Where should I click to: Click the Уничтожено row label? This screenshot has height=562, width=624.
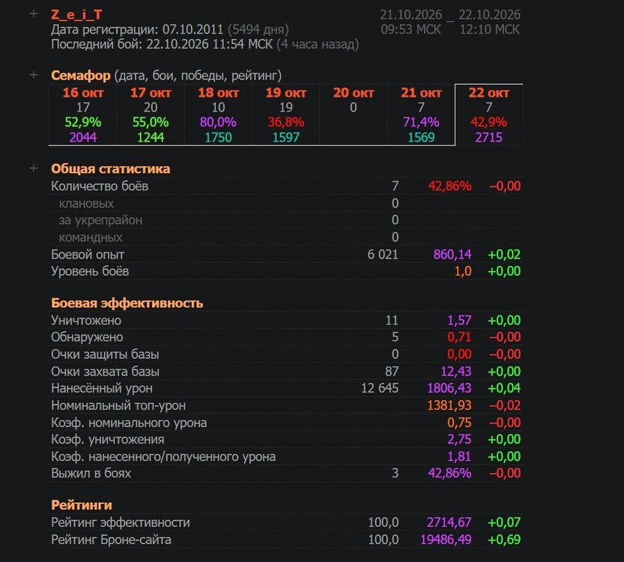86,321
